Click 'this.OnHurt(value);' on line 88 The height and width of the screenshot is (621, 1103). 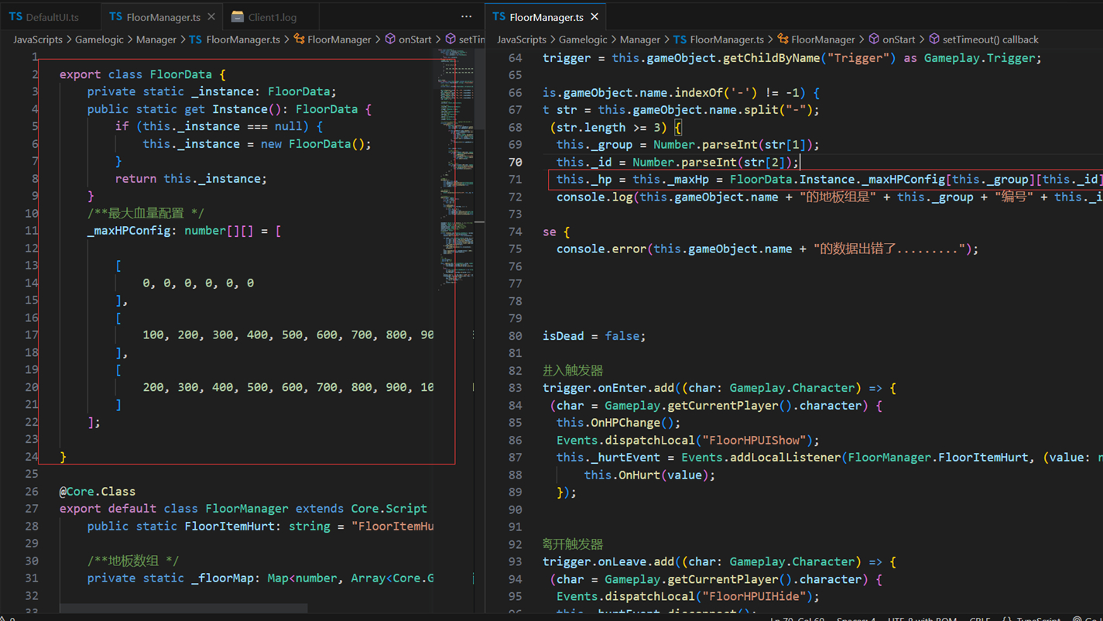click(x=649, y=475)
